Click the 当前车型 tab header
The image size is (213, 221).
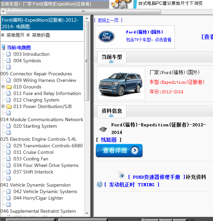point(112,58)
